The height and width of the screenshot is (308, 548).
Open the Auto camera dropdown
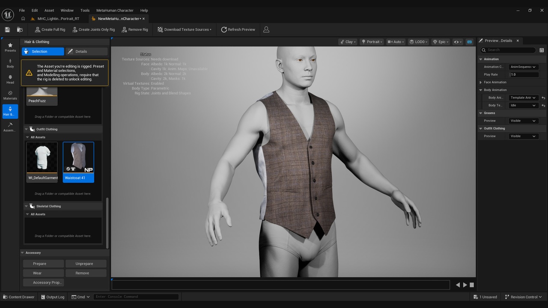click(396, 42)
